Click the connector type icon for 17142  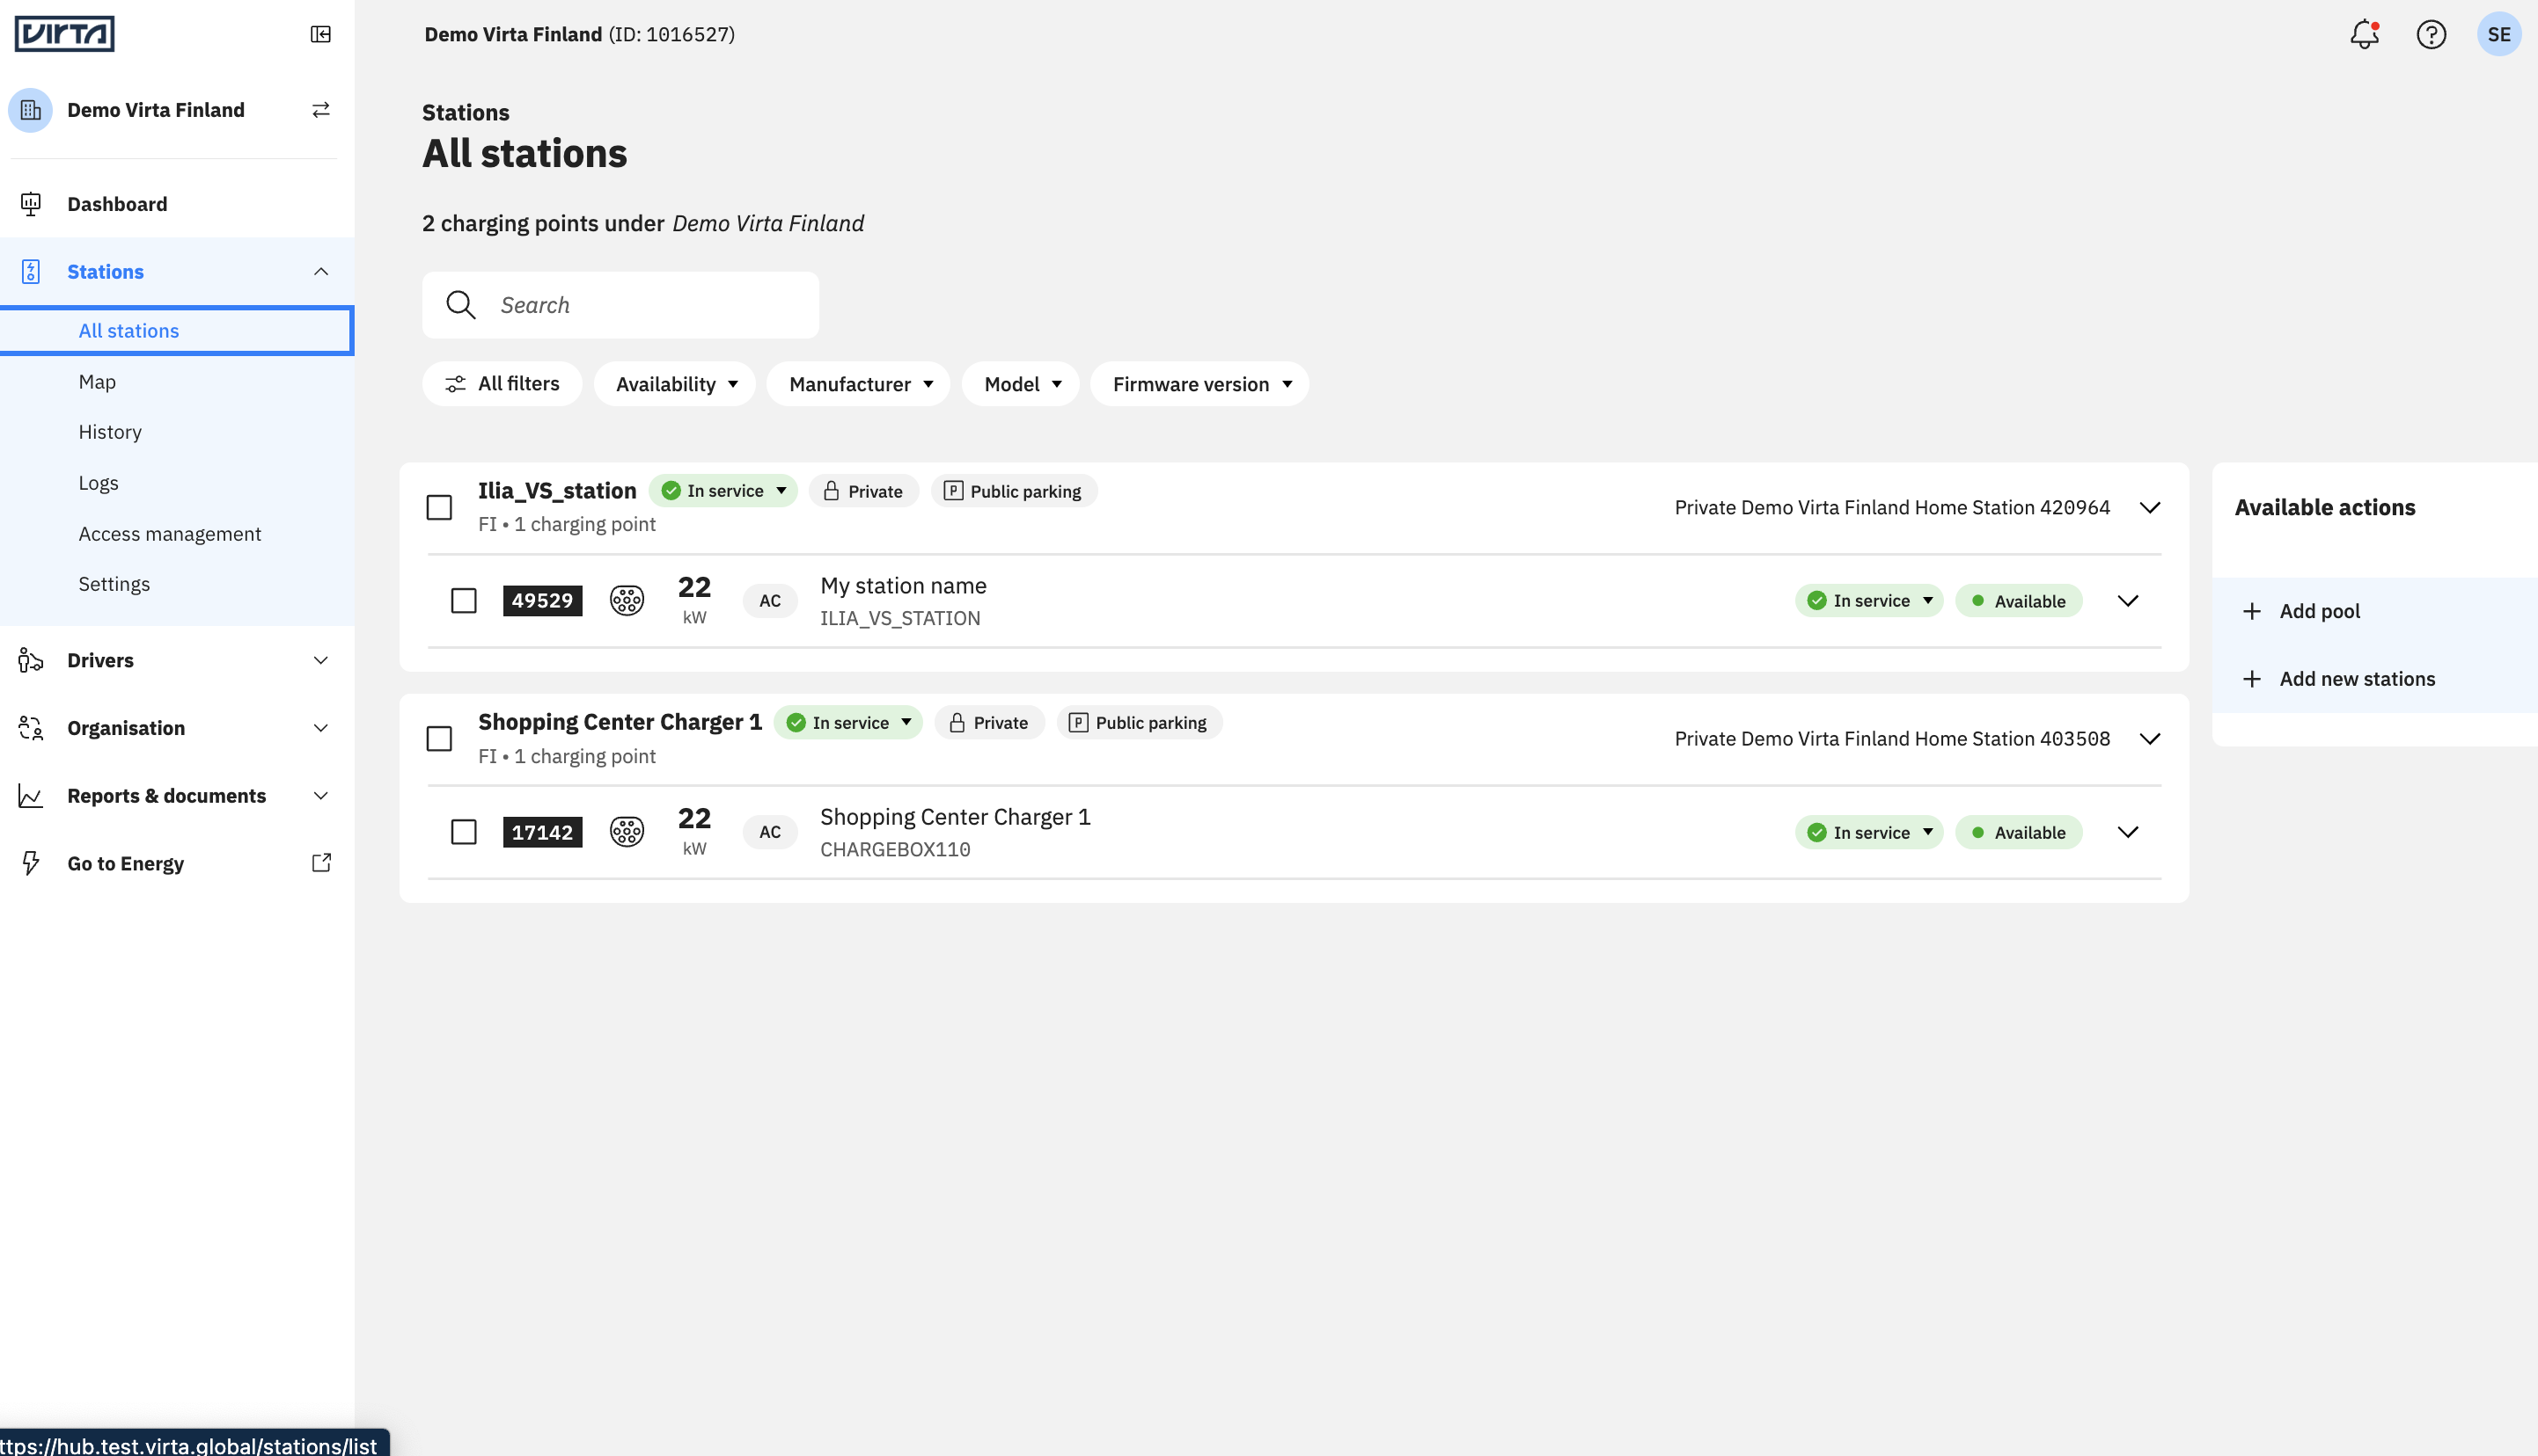click(x=627, y=832)
